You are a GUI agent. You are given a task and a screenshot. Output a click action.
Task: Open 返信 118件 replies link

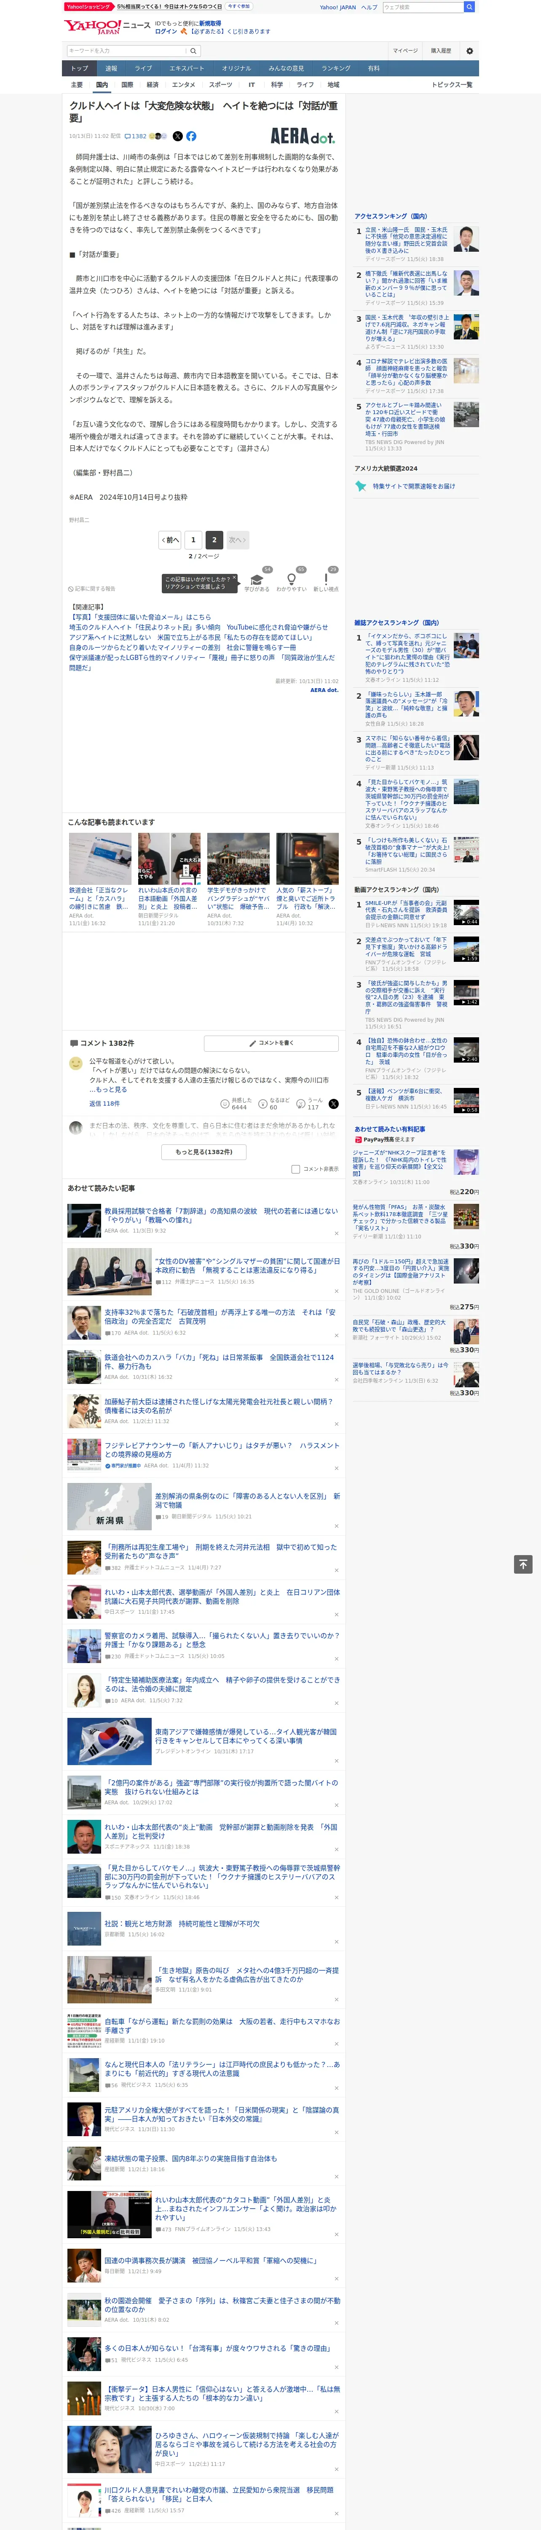[x=104, y=1104]
